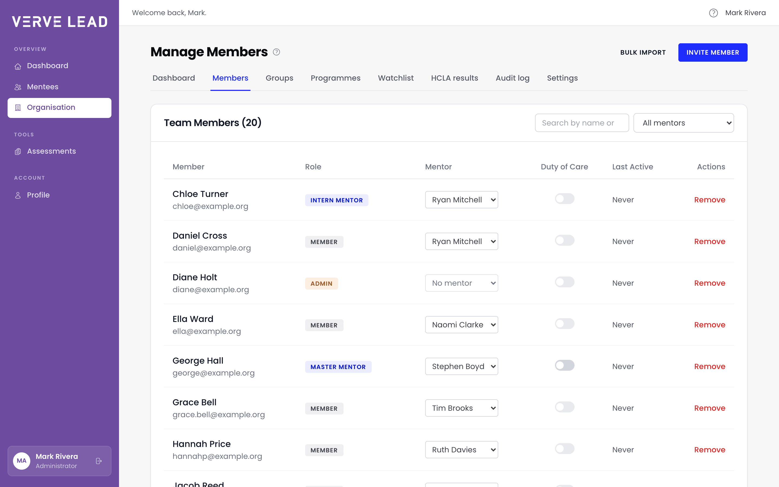Select the Audit log tab

coord(513,78)
